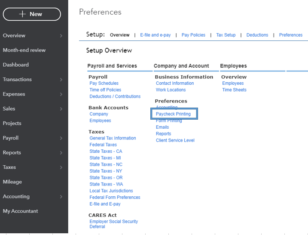The height and width of the screenshot is (235, 308).
Task: Switch to Pay Policies setup tab
Action: (x=193, y=35)
